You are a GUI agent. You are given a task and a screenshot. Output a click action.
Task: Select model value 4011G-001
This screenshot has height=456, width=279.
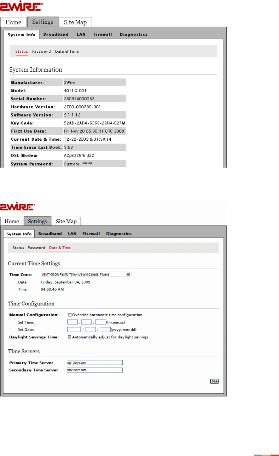75,90
